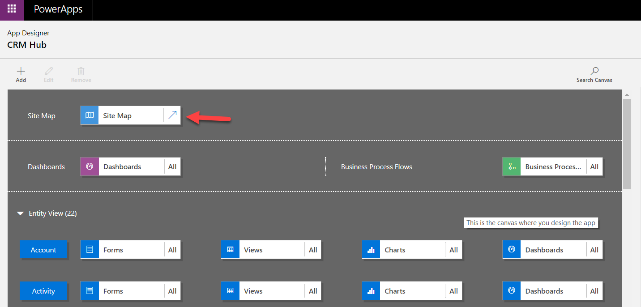The image size is (641, 307).
Task: Click the Business Process Flows section label
Action: tap(376, 166)
